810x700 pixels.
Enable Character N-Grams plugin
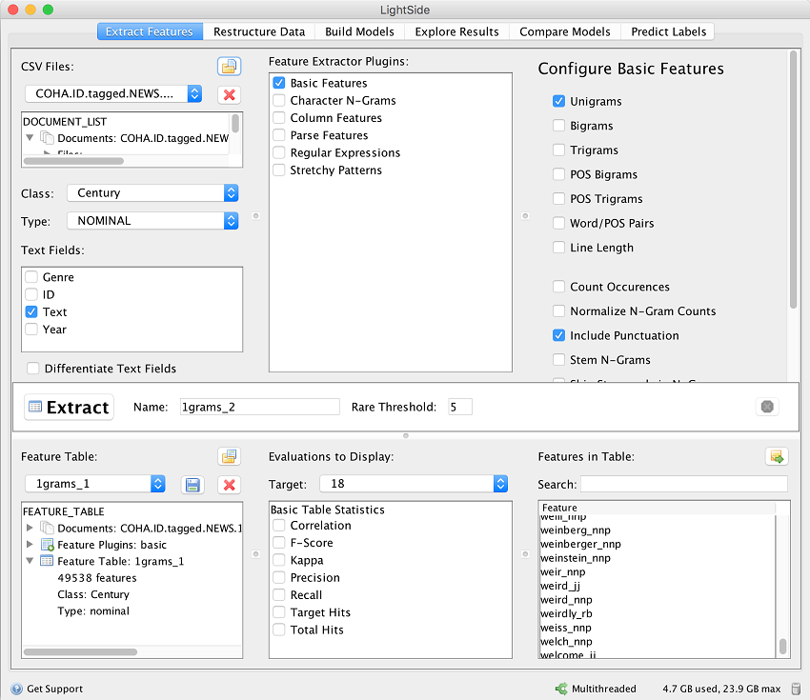[x=279, y=100]
